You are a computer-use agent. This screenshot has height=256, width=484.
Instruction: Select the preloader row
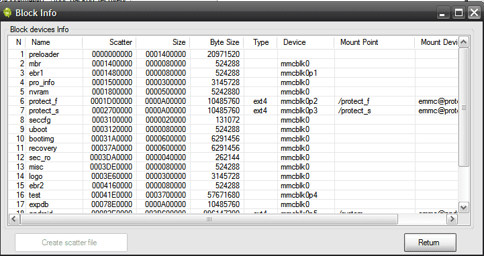pyautogui.click(x=233, y=54)
